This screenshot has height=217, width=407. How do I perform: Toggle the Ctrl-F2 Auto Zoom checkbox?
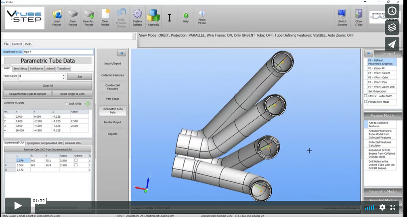(366, 96)
